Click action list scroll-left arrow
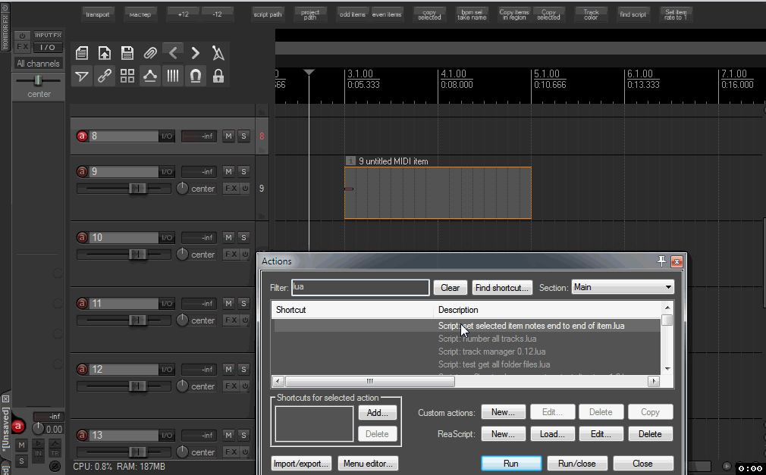Image resolution: width=766 pixels, height=475 pixels. (278, 381)
